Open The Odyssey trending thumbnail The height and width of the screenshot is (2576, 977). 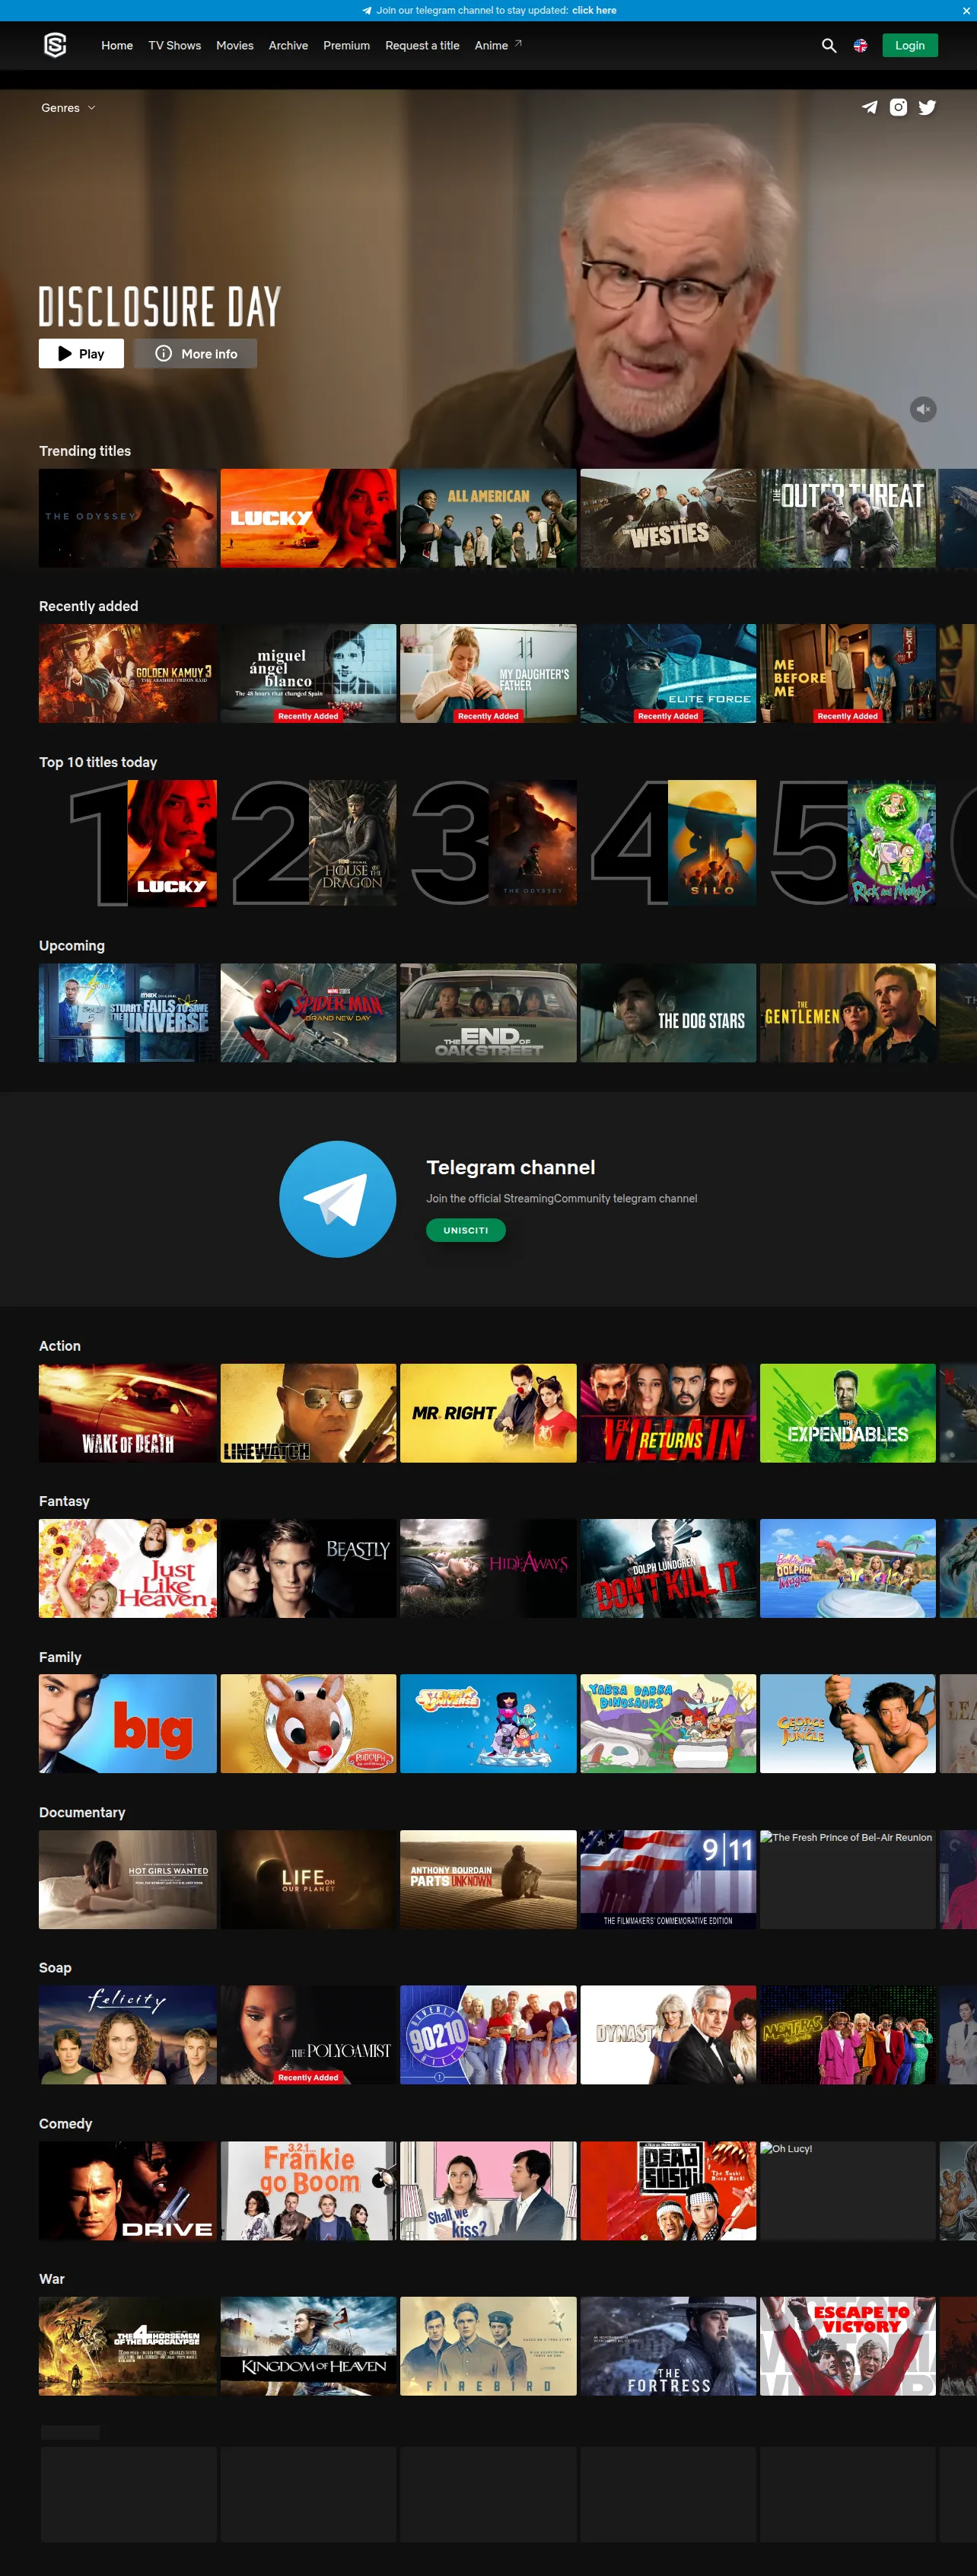[128, 518]
